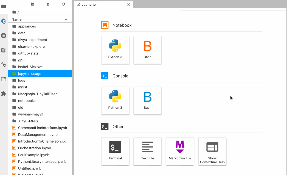Click the New Launcher plus icon
Image resolution: width=287 pixels, height=175 pixels.
17,4
